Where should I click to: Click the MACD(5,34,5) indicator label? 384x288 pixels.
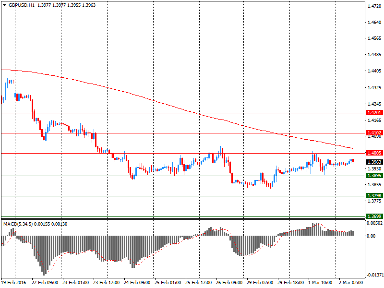click(18, 224)
